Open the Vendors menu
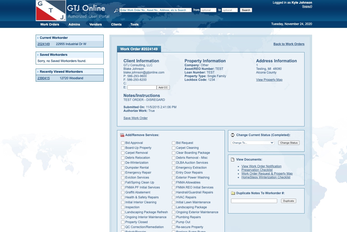The image size is (347, 232). pyautogui.click(x=95, y=25)
